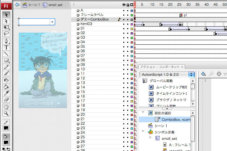This screenshot has height=151, width=227.
Task: Select the Ink Bottle tool
Action: pyautogui.click(x=6, y=80)
